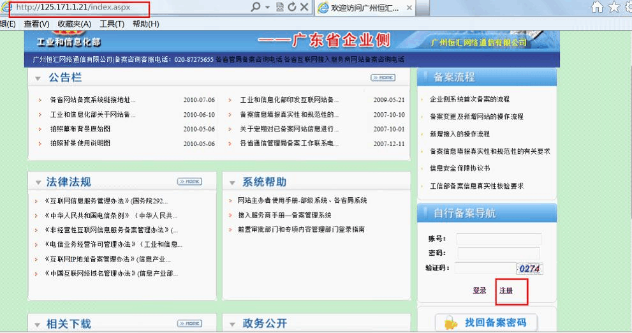Click the 密码 password input field
Viewport: 632px width, 333px height.
coord(499,253)
